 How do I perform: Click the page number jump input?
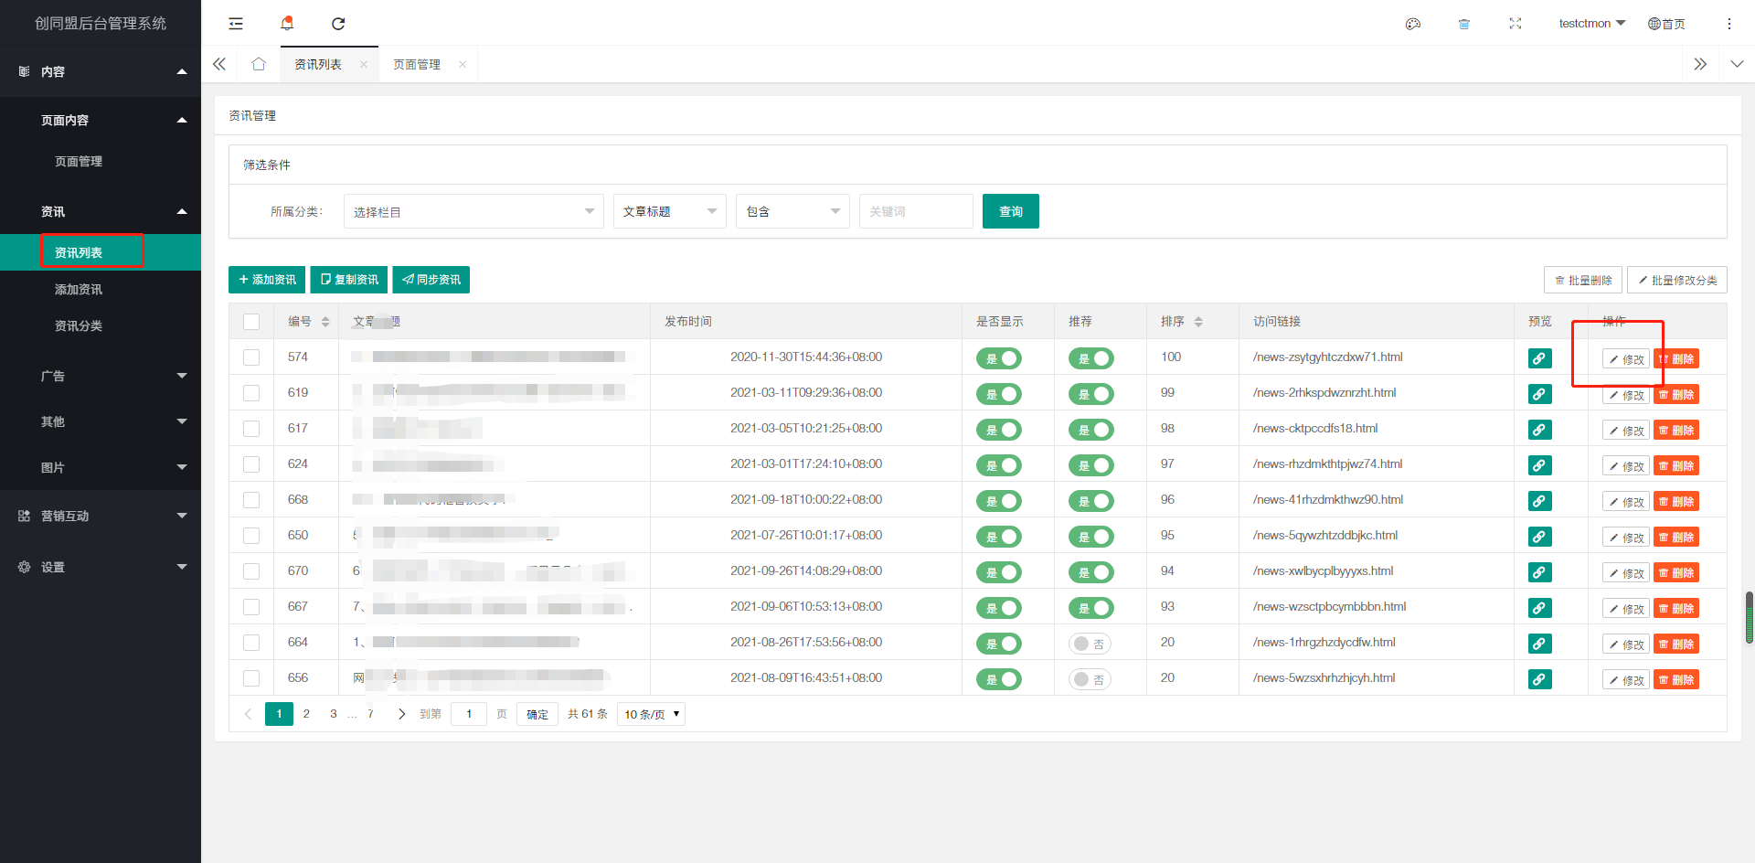[x=469, y=714]
